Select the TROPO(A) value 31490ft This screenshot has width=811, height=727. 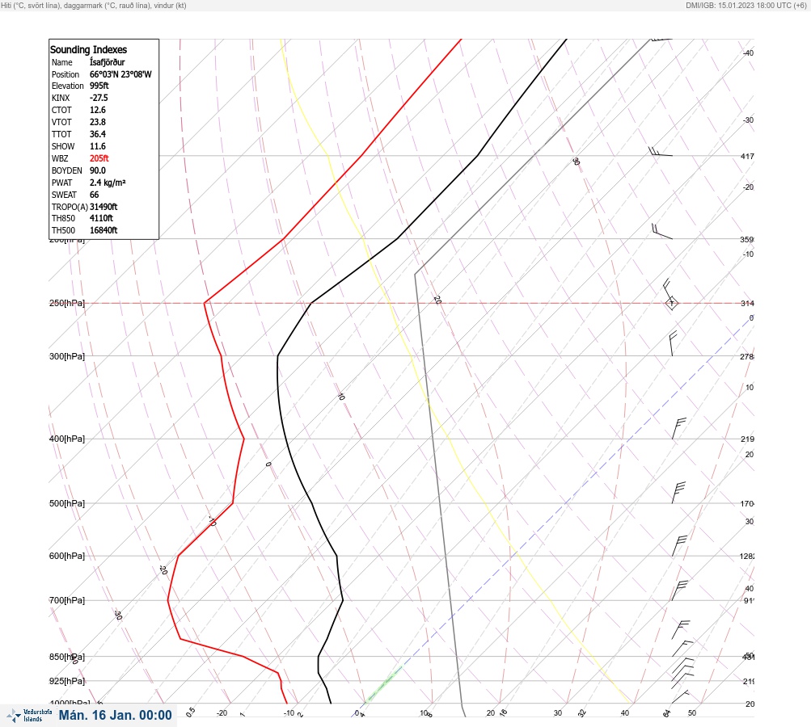point(103,207)
